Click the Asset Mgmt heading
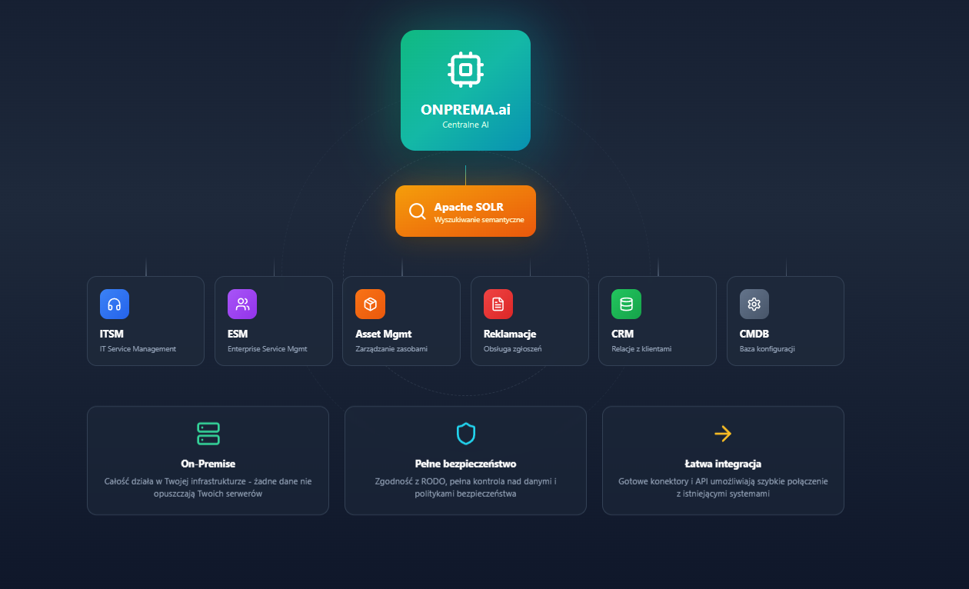This screenshot has width=969, height=589. pyautogui.click(x=384, y=334)
